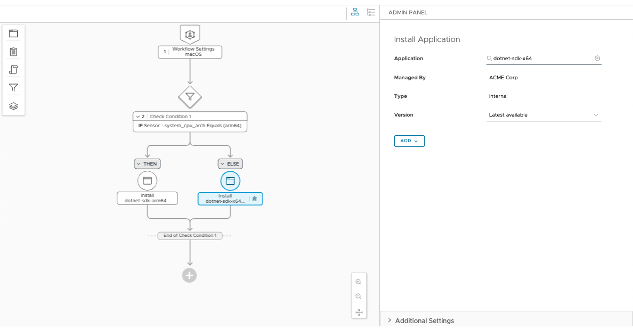Image resolution: width=633 pixels, height=330 pixels.
Task: Select the funnel condition icon in left toolbar
Action: [x=14, y=88]
